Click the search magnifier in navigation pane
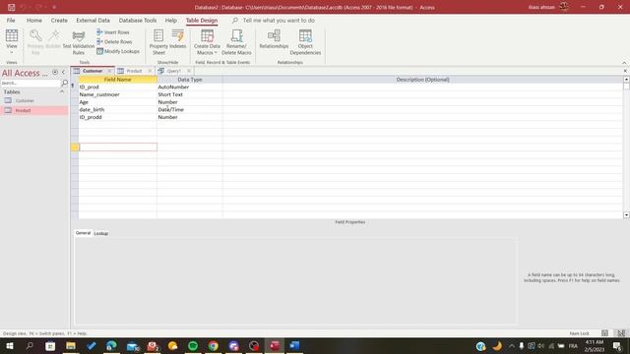This screenshot has width=630, height=354. pyautogui.click(x=64, y=83)
